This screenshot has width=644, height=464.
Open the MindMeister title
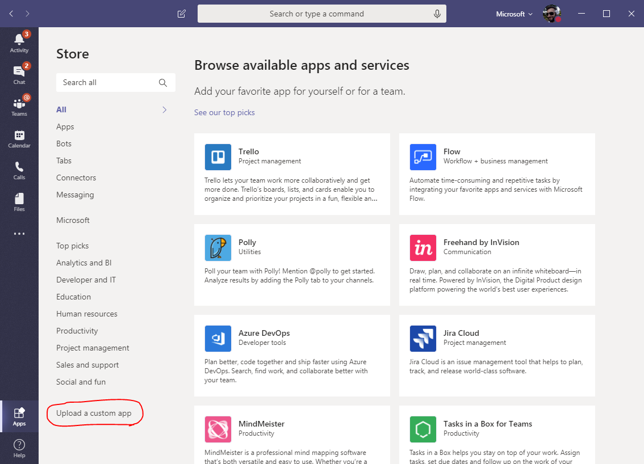tap(261, 424)
